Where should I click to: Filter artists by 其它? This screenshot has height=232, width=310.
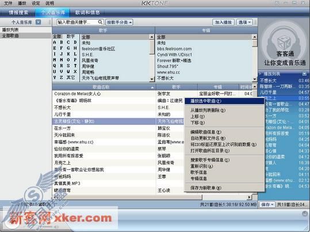click(x=71, y=77)
